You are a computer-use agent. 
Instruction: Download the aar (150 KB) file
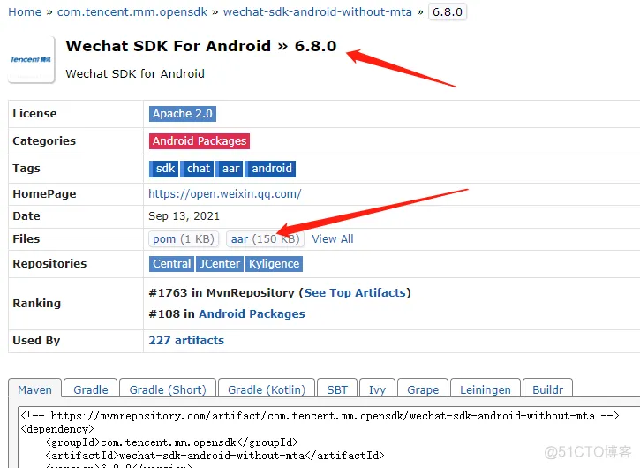coord(266,239)
